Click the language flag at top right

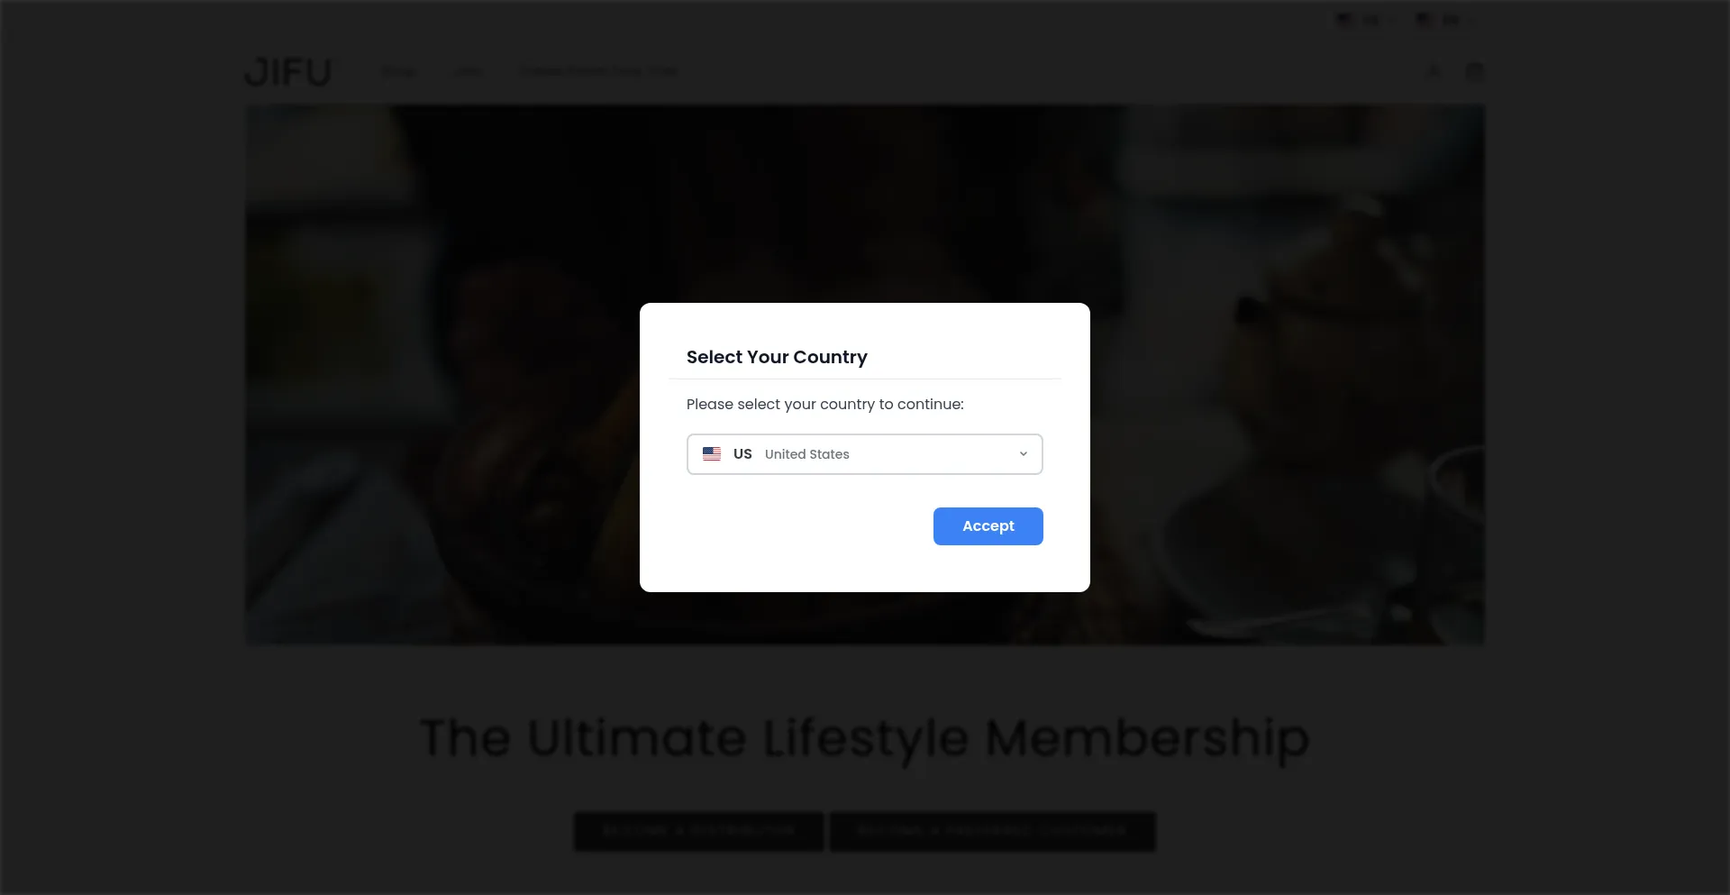click(x=1424, y=19)
